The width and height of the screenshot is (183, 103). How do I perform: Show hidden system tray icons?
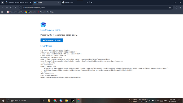pos(150,101)
